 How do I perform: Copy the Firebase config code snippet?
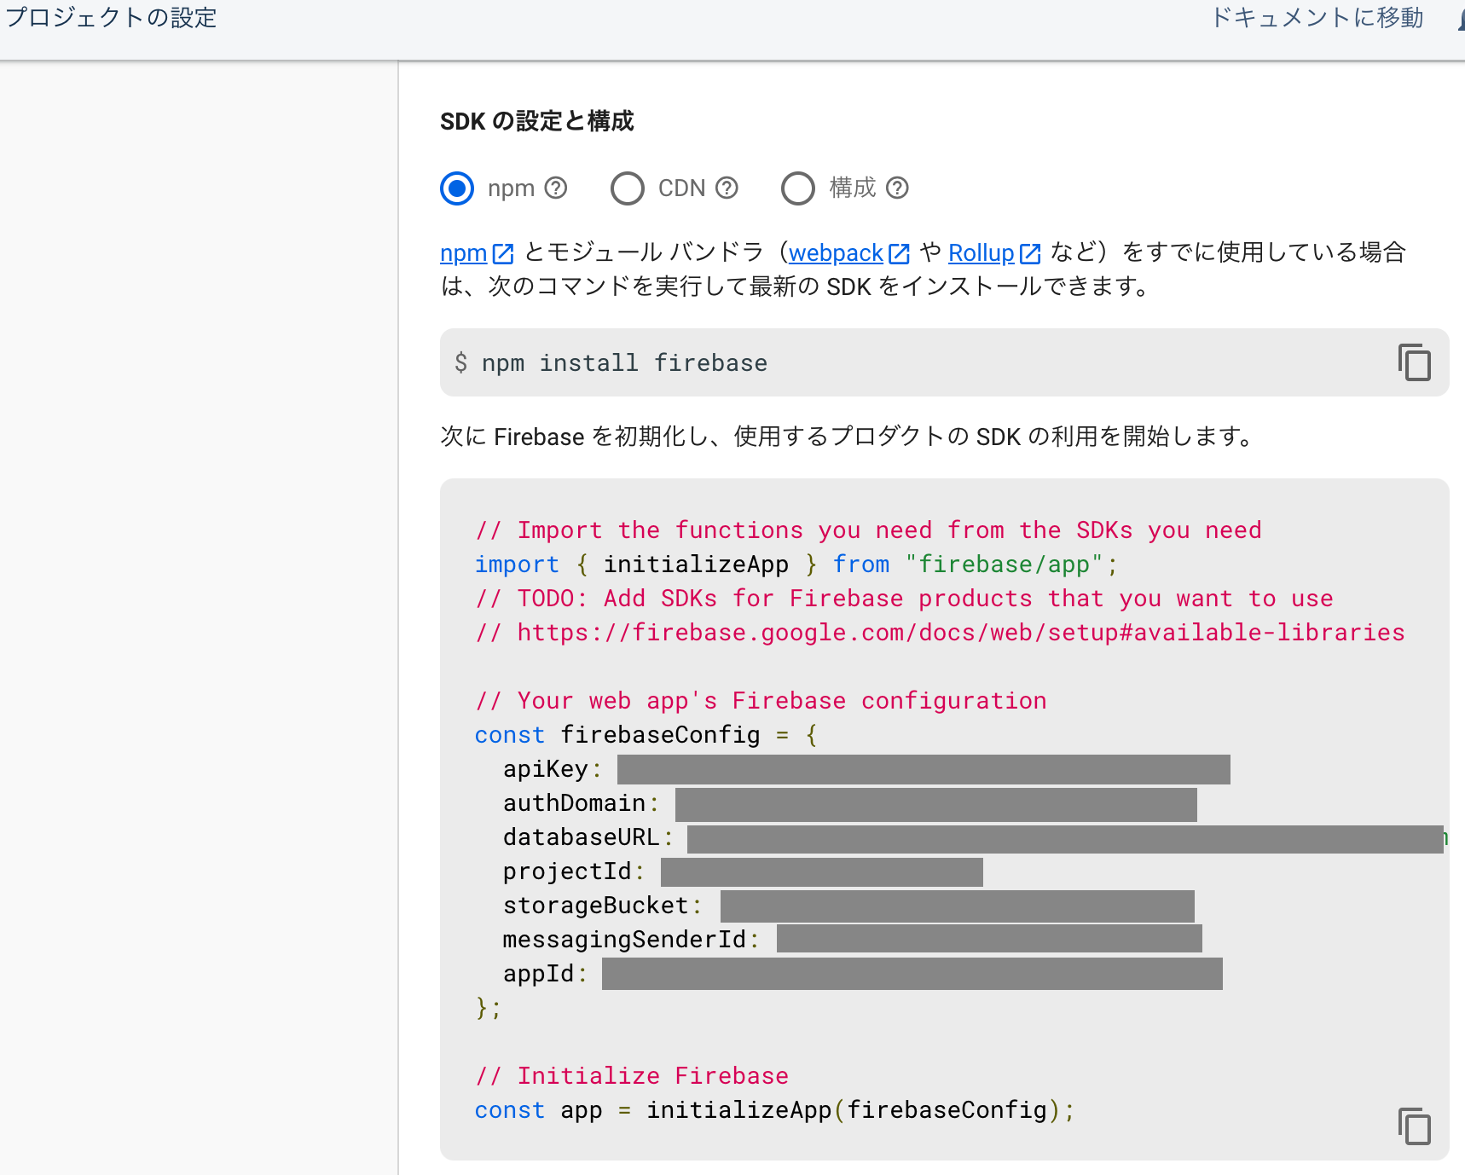pyautogui.click(x=1414, y=1126)
